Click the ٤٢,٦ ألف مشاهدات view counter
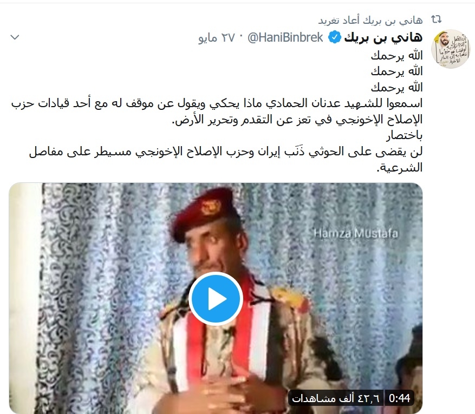 pos(336,398)
